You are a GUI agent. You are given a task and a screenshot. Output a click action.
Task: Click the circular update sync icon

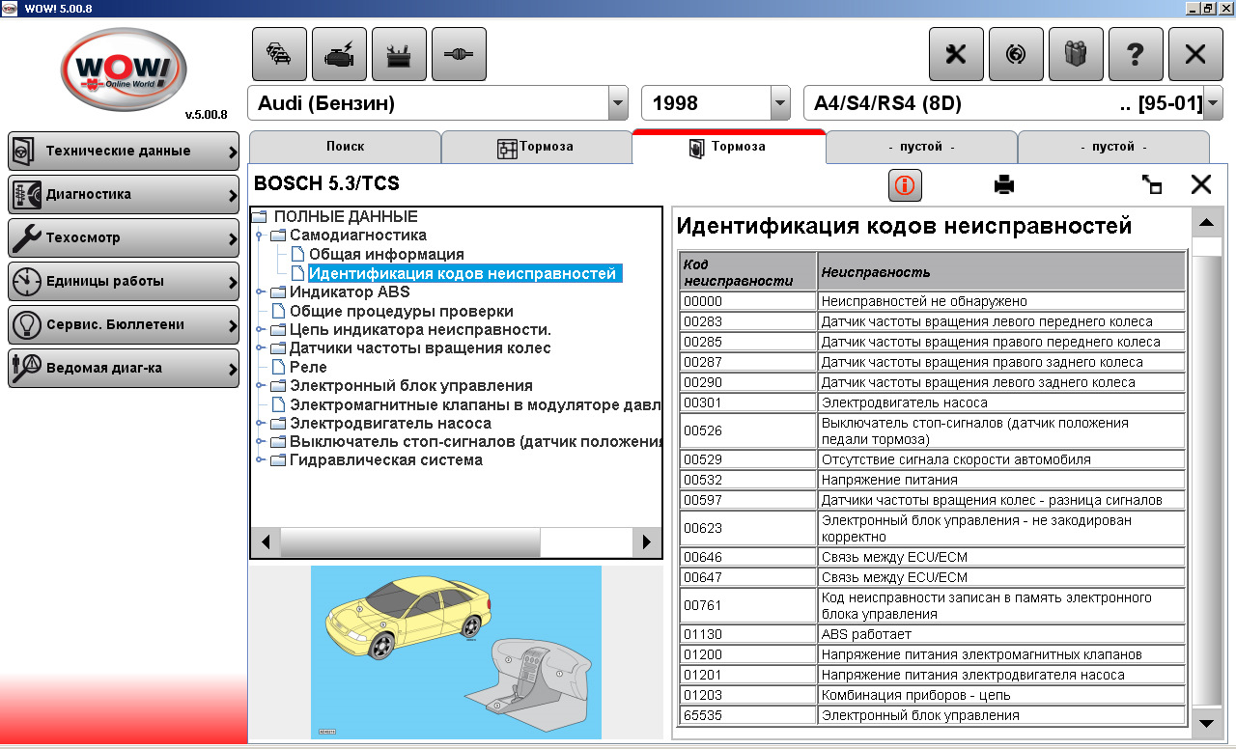click(x=1016, y=54)
